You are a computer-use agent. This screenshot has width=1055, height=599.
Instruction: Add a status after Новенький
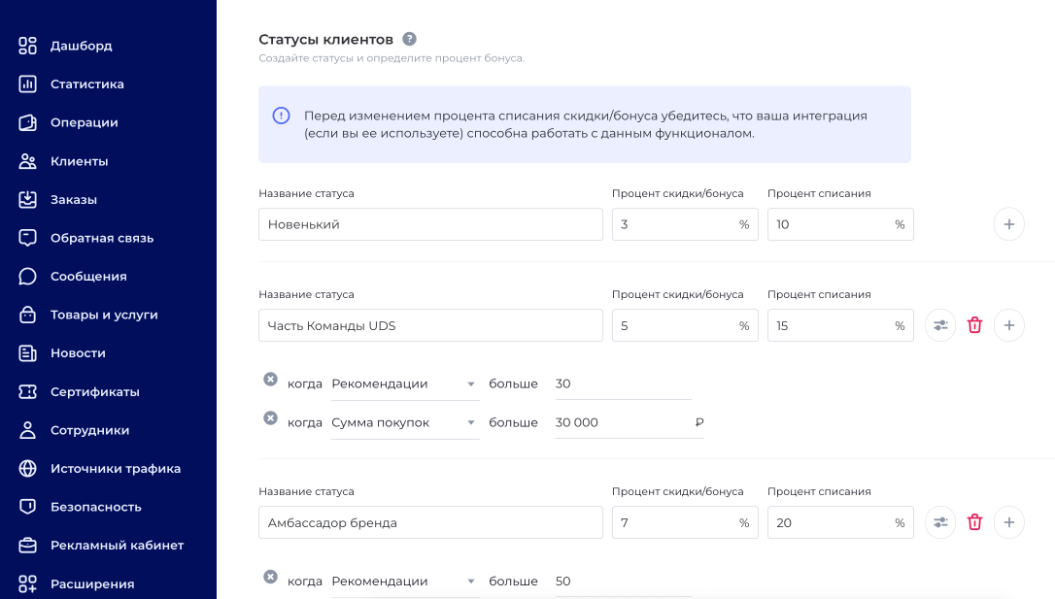tap(1008, 224)
